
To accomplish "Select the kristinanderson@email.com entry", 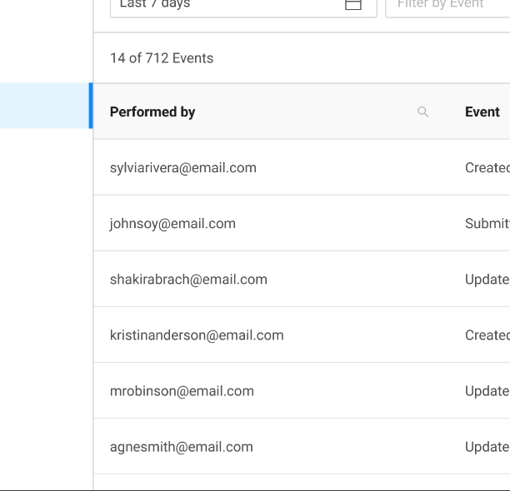I will [x=197, y=335].
